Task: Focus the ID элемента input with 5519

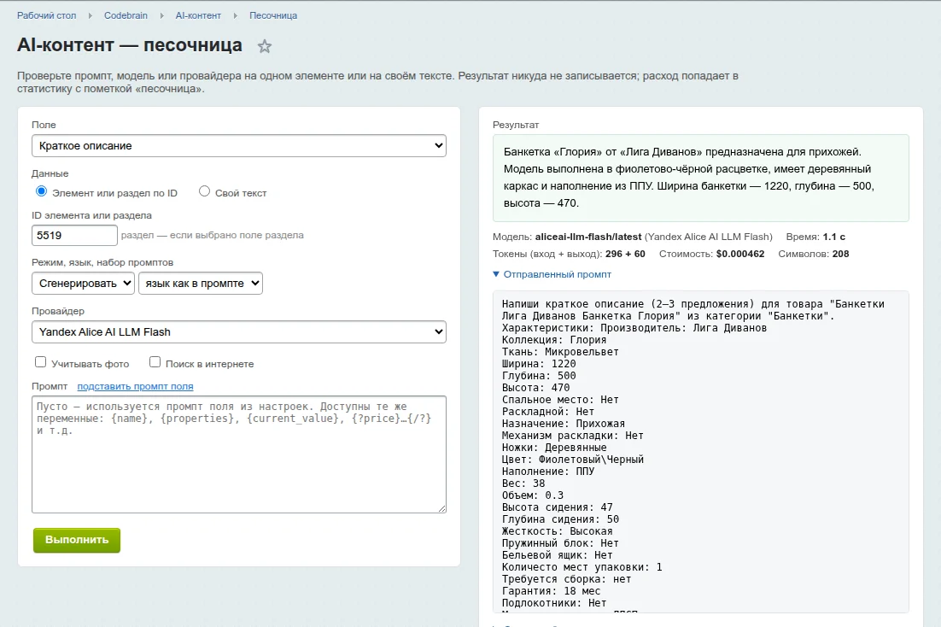Action: tap(74, 236)
